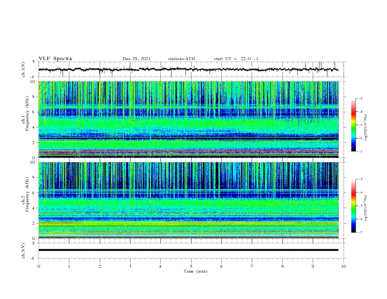Click the 'station=ATH' header text

click(x=181, y=59)
